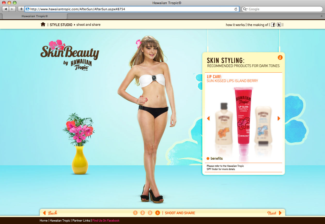Open Google search magnifier dropdown

(245, 9)
